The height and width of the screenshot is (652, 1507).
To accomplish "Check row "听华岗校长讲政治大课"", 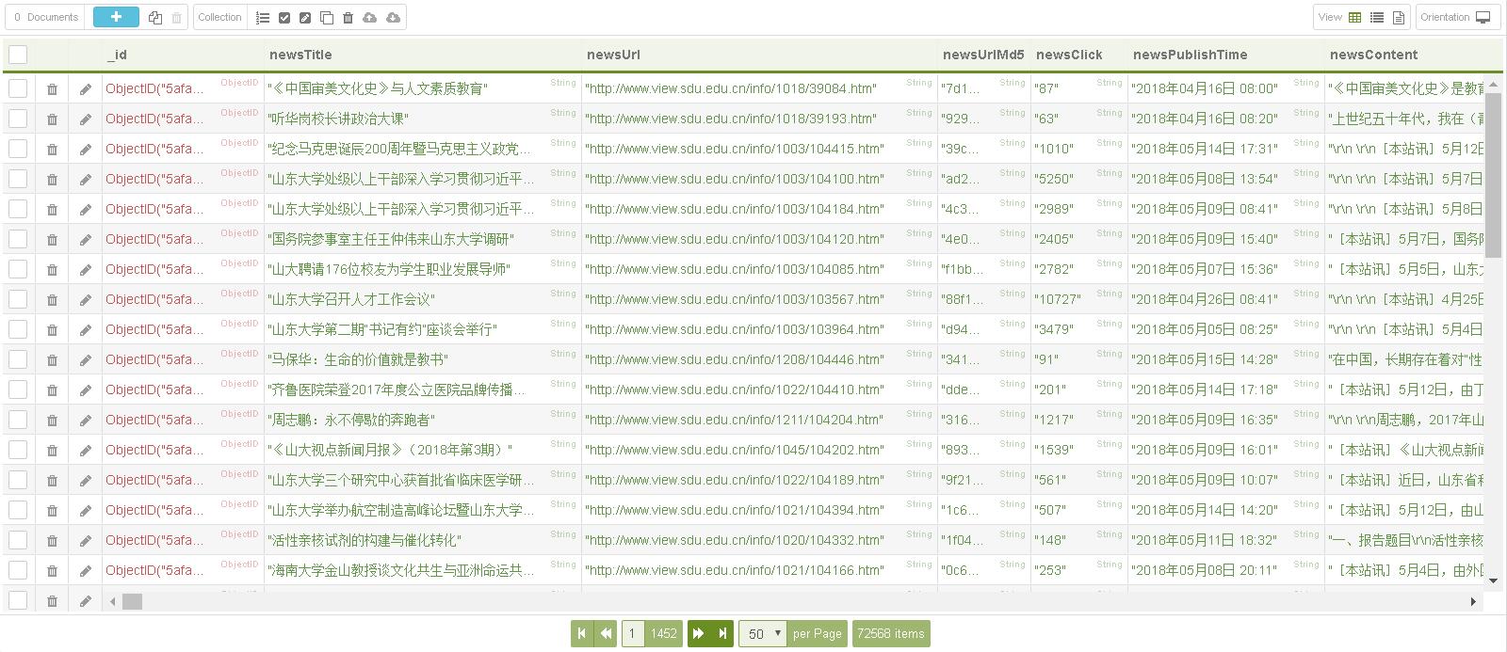I will click(x=18, y=119).
